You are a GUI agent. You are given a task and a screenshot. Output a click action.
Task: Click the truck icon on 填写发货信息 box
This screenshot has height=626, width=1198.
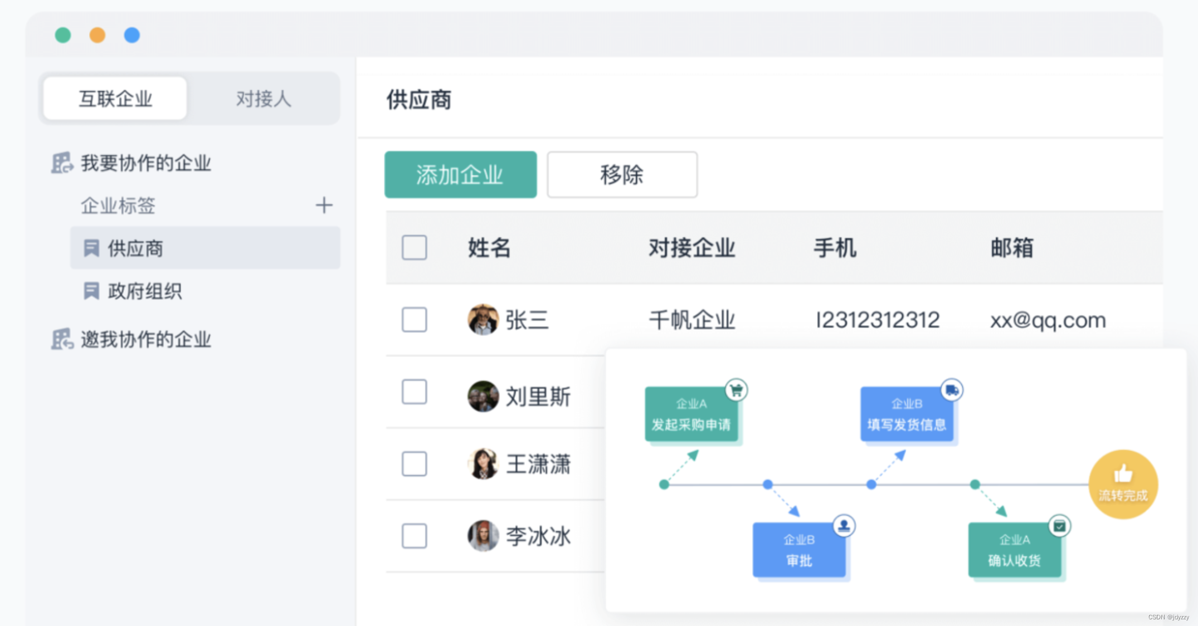pyautogui.click(x=952, y=390)
